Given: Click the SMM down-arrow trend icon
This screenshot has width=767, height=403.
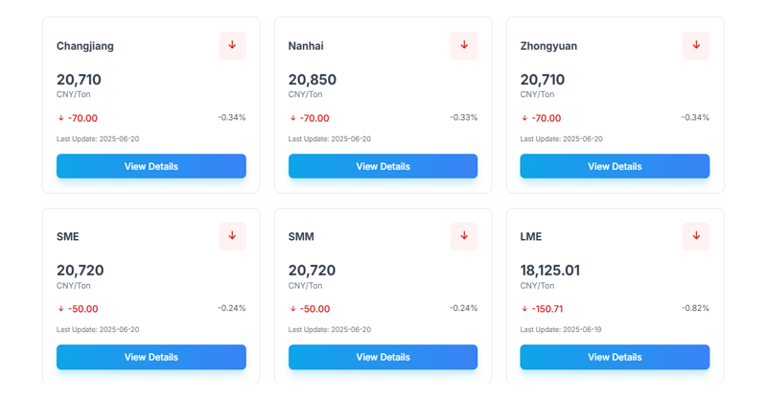Looking at the screenshot, I should (x=464, y=236).
